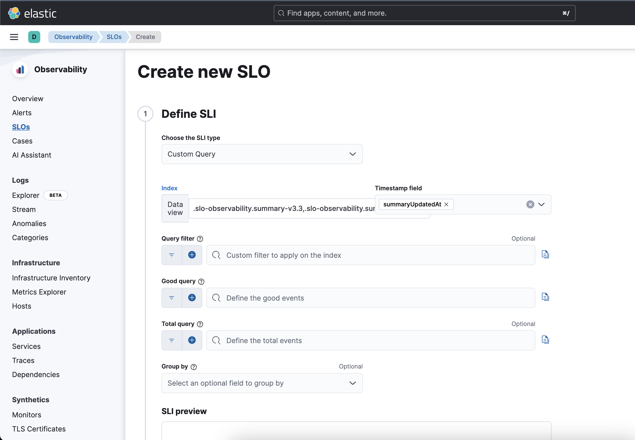Open Services under Applications
This screenshot has width=635, height=440.
(x=26, y=346)
